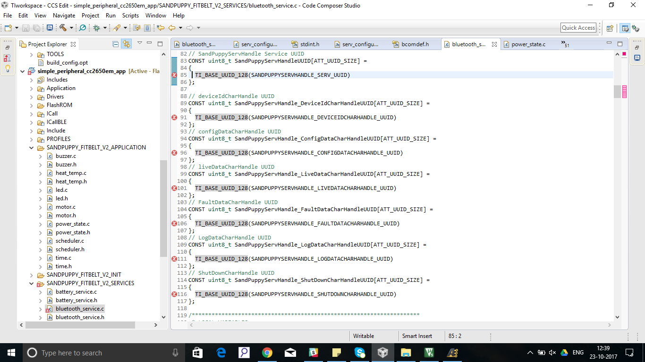Open the terminal monitor toolbar icon
The width and height of the screenshot is (645, 362).
point(50,28)
